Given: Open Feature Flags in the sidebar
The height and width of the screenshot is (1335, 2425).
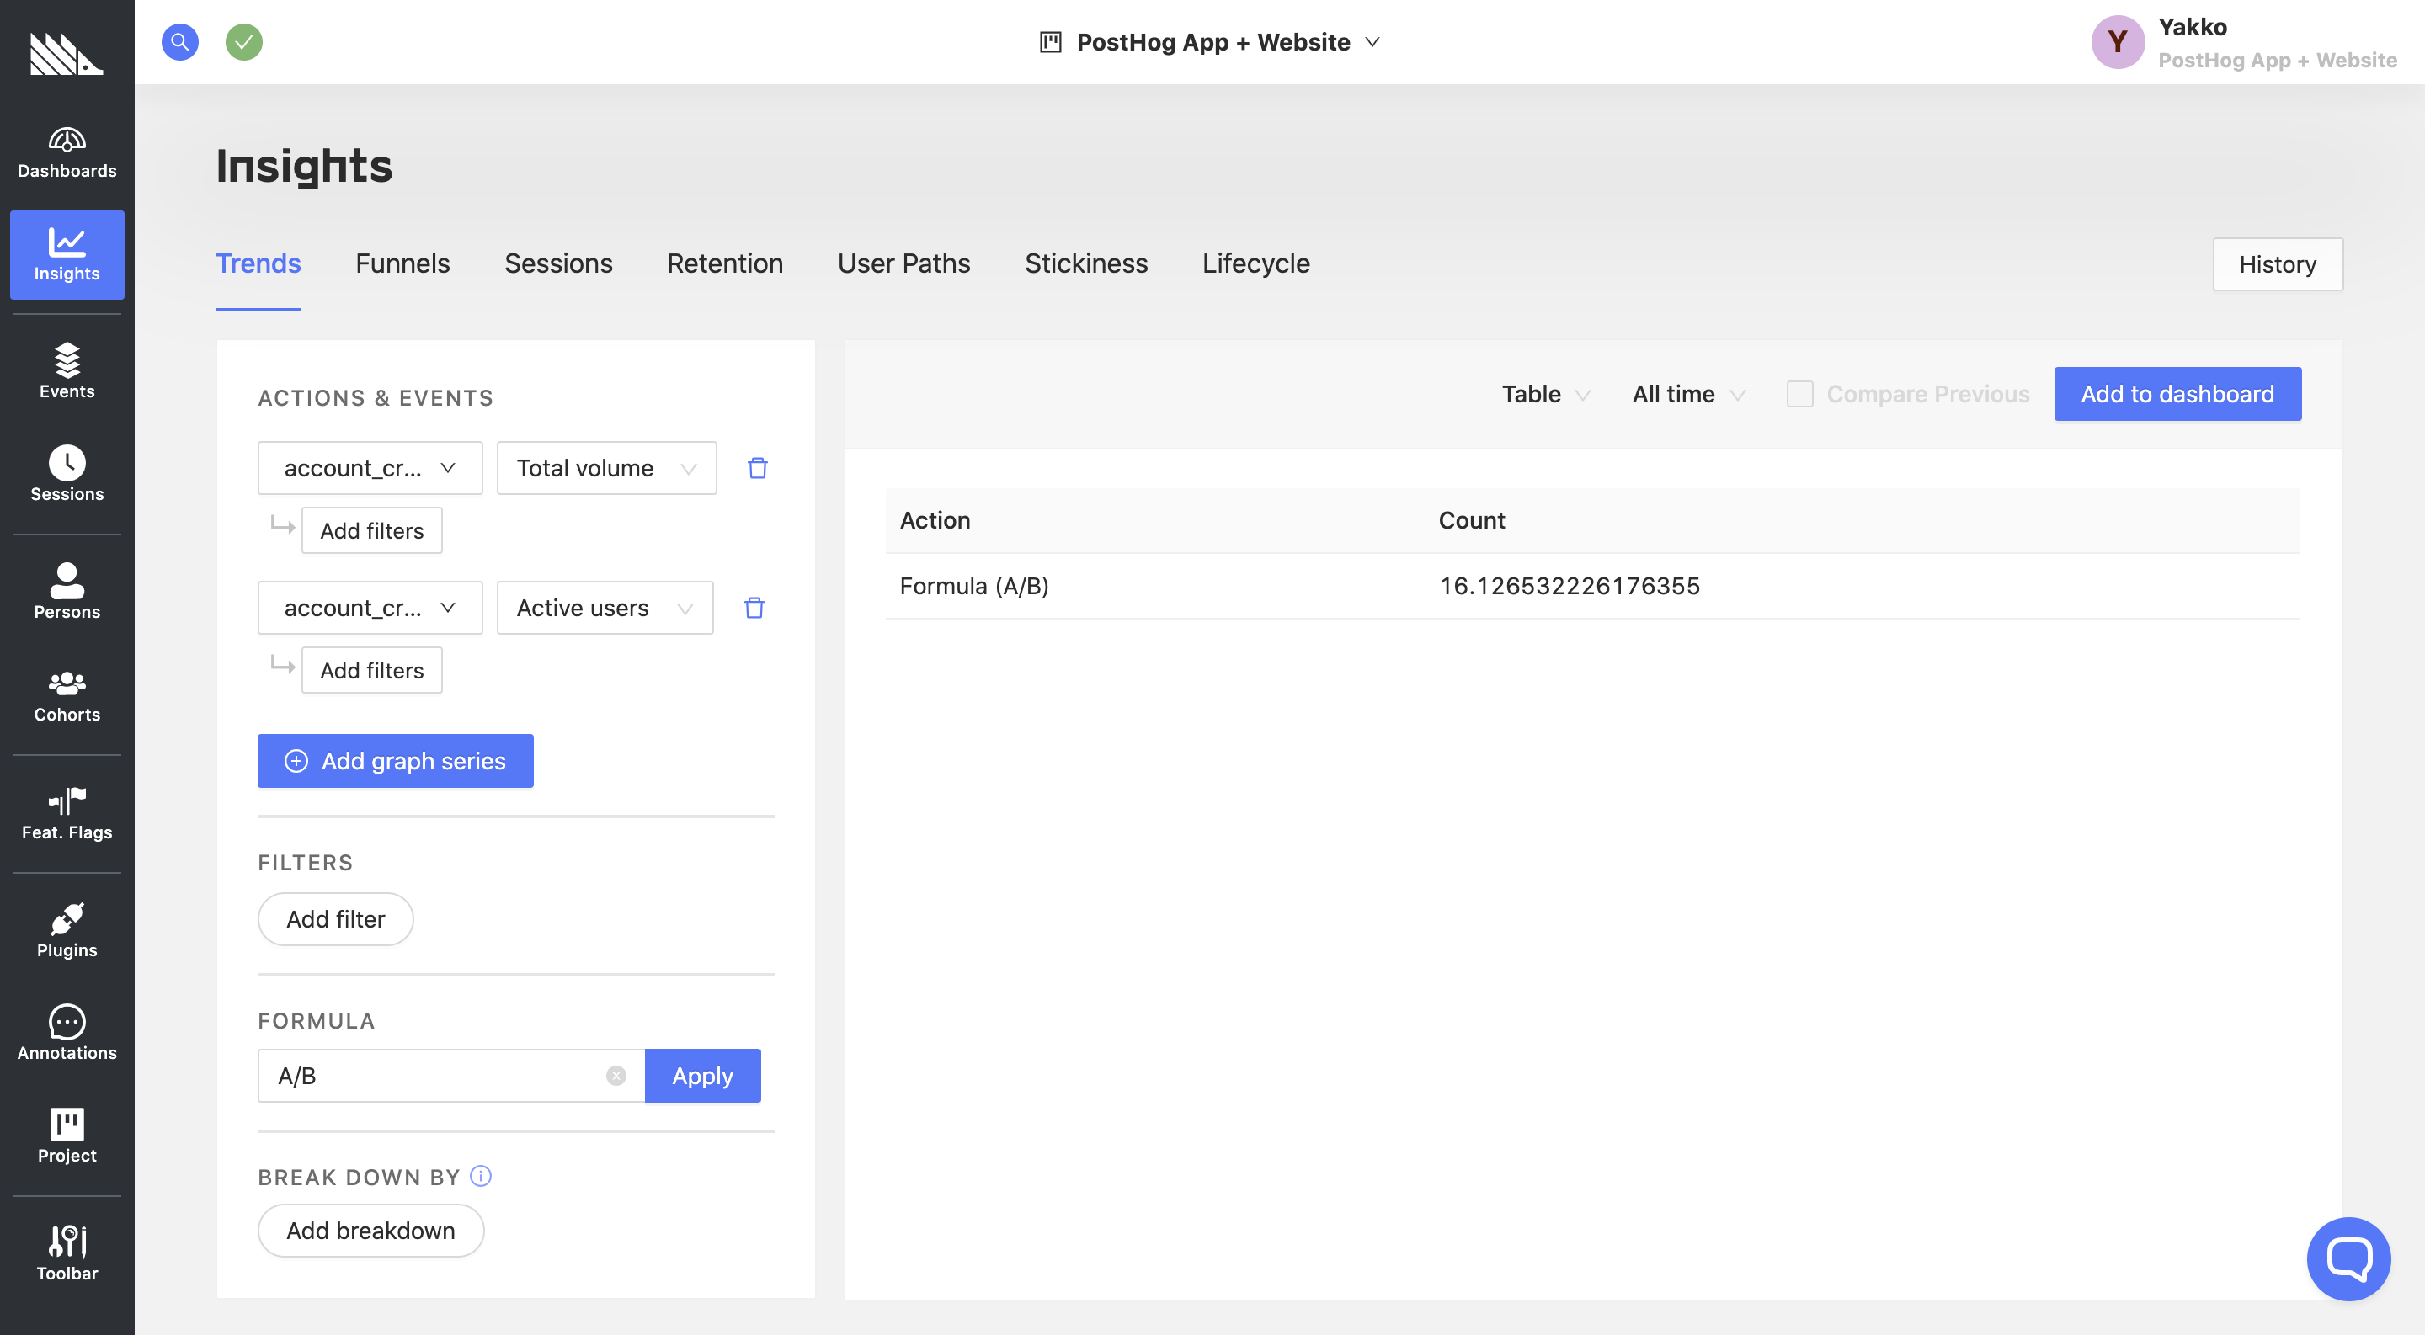Looking at the screenshot, I should pos(67,814).
